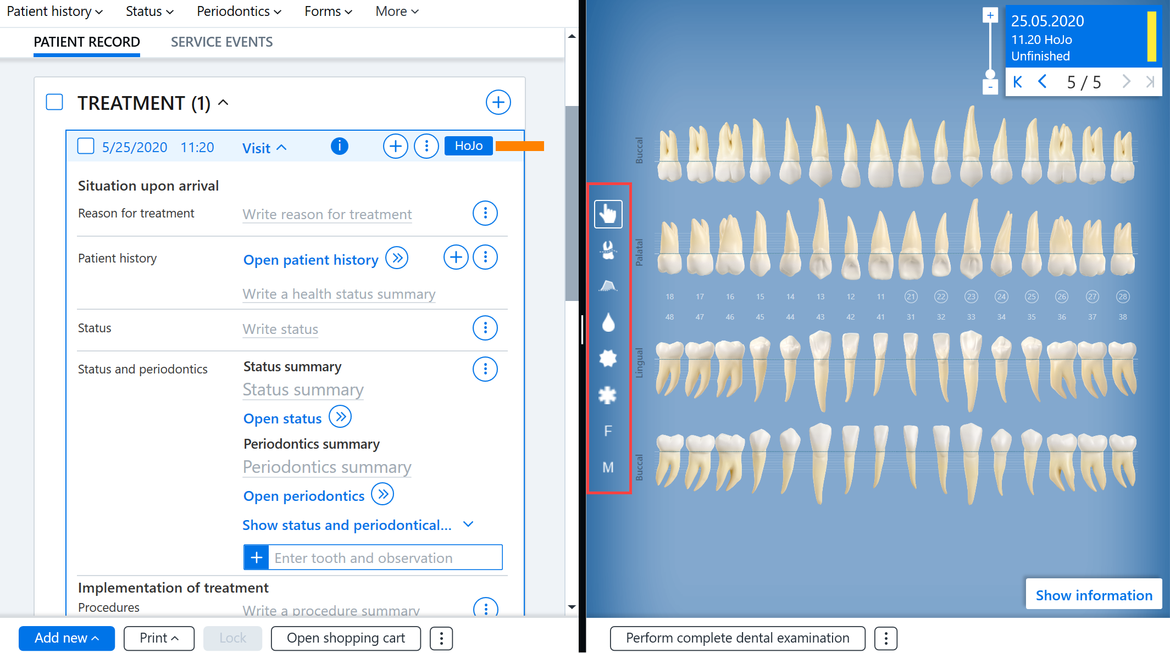Check the TREATMENT (1) checkbox
Screen dimensions: 1170x653
tap(54, 102)
